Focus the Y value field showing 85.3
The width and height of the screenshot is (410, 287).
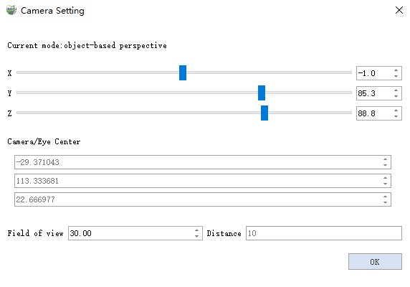coord(374,93)
